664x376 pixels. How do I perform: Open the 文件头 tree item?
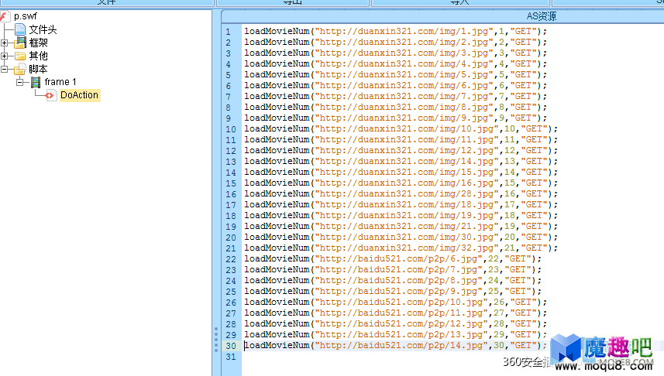click(x=43, y=29)
